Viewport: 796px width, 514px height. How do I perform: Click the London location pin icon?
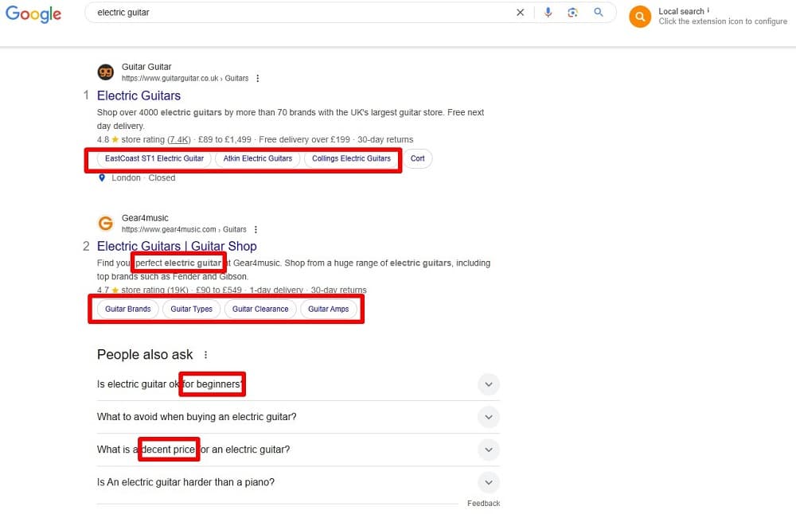102,177
